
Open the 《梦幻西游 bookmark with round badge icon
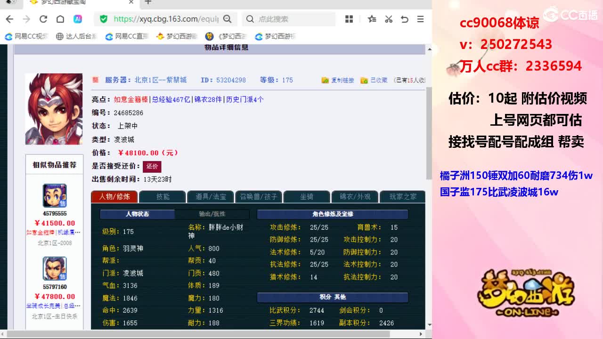tap(227, 36)
